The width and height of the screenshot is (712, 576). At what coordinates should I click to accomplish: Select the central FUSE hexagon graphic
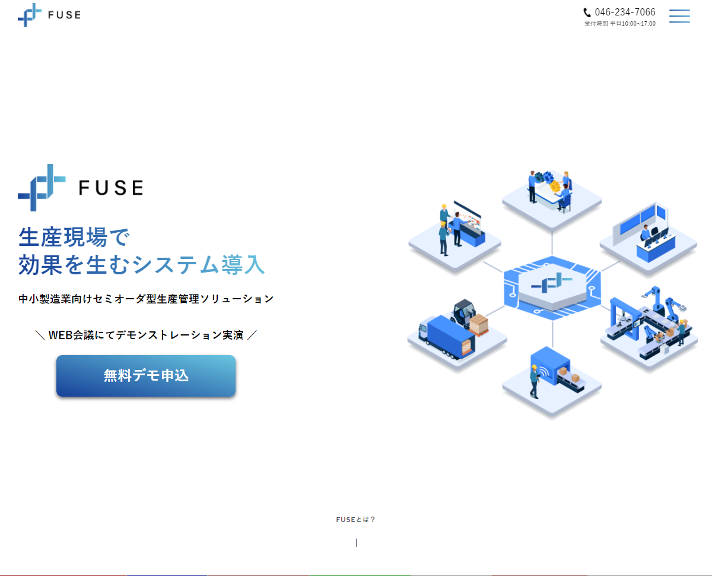tap(552, 288)
